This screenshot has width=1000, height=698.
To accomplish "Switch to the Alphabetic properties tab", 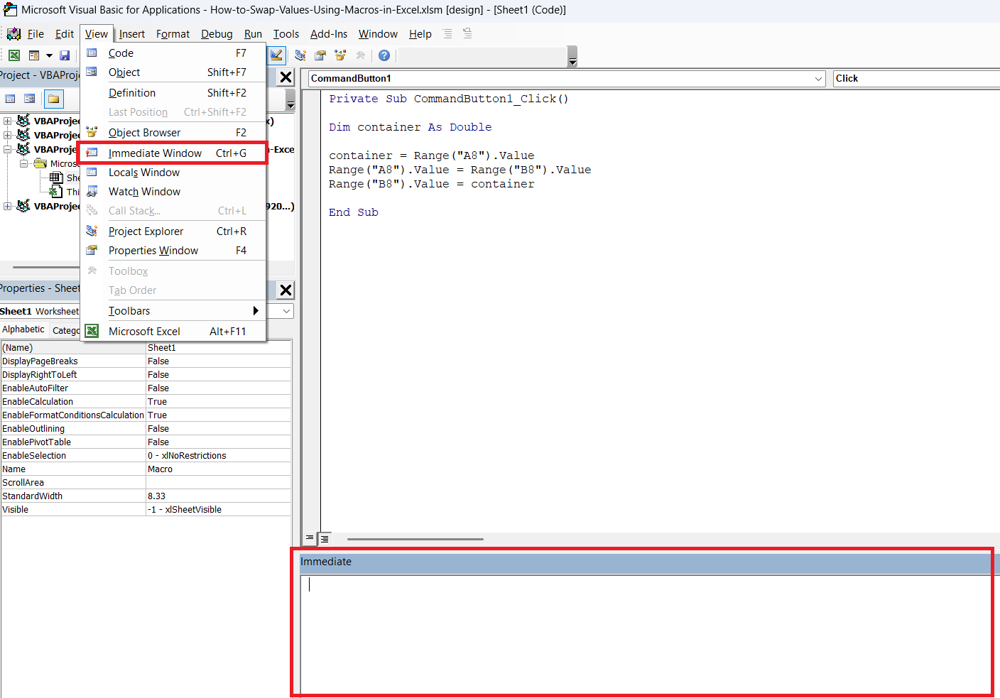I will [23, 329].
